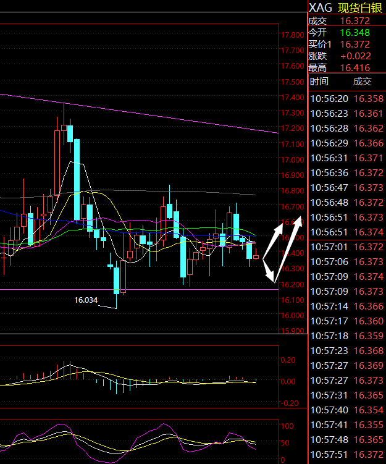Viewport: 386px width, 464px height.
Task: Click the 10:57:41 tick row
Action: click(347, 424)
